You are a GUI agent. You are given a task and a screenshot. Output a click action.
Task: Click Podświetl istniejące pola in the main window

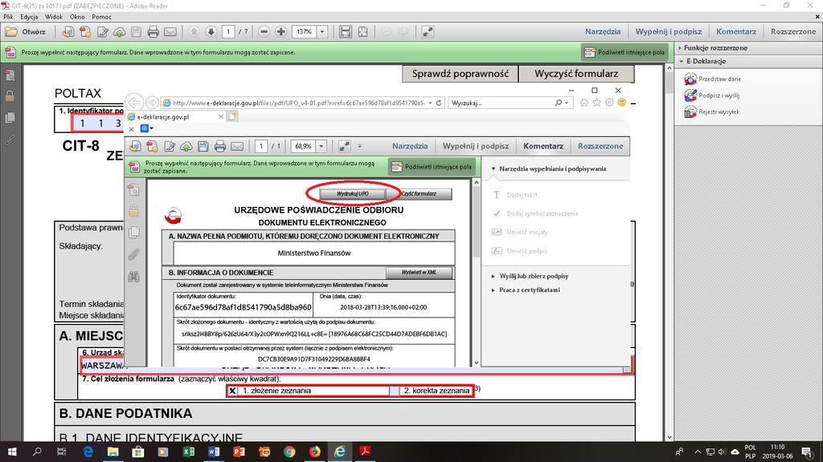pos(624,52)
